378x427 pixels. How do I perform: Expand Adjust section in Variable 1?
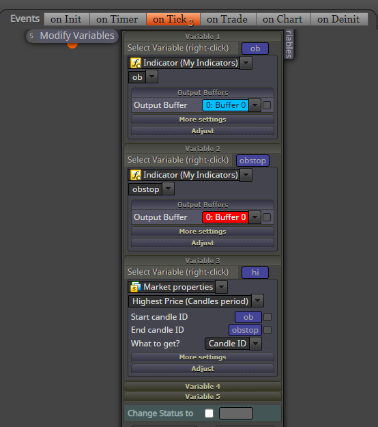point(203,131)
